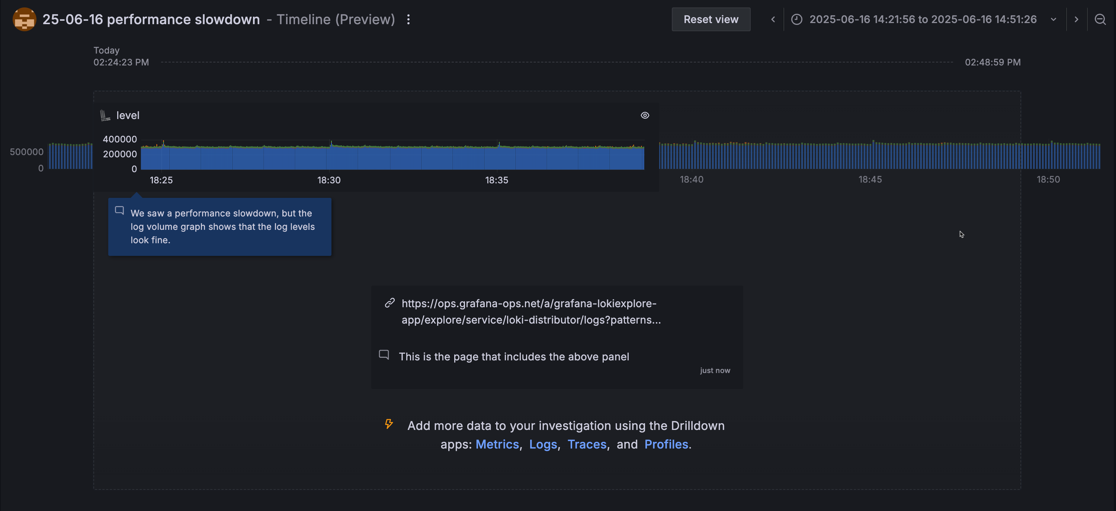This screenshot has height=511, width=1116.
Task: Click the comment icon in blue note
Action: [119, 210]
